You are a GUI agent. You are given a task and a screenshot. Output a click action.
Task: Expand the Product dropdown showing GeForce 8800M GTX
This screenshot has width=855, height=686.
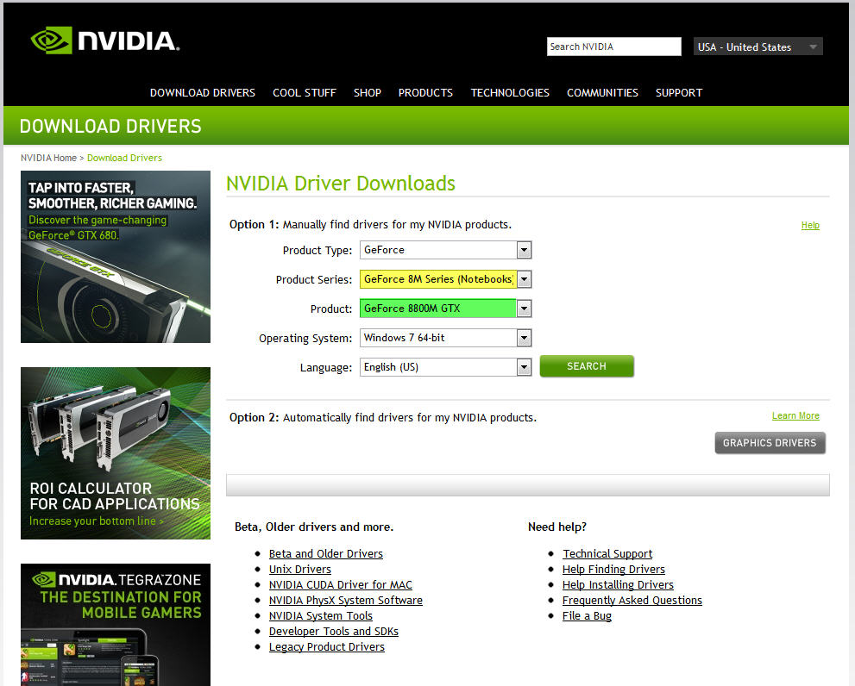click(445, 309)
